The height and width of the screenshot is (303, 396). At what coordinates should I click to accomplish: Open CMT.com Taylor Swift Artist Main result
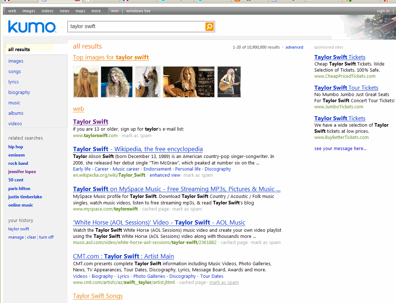coord(123,256)
